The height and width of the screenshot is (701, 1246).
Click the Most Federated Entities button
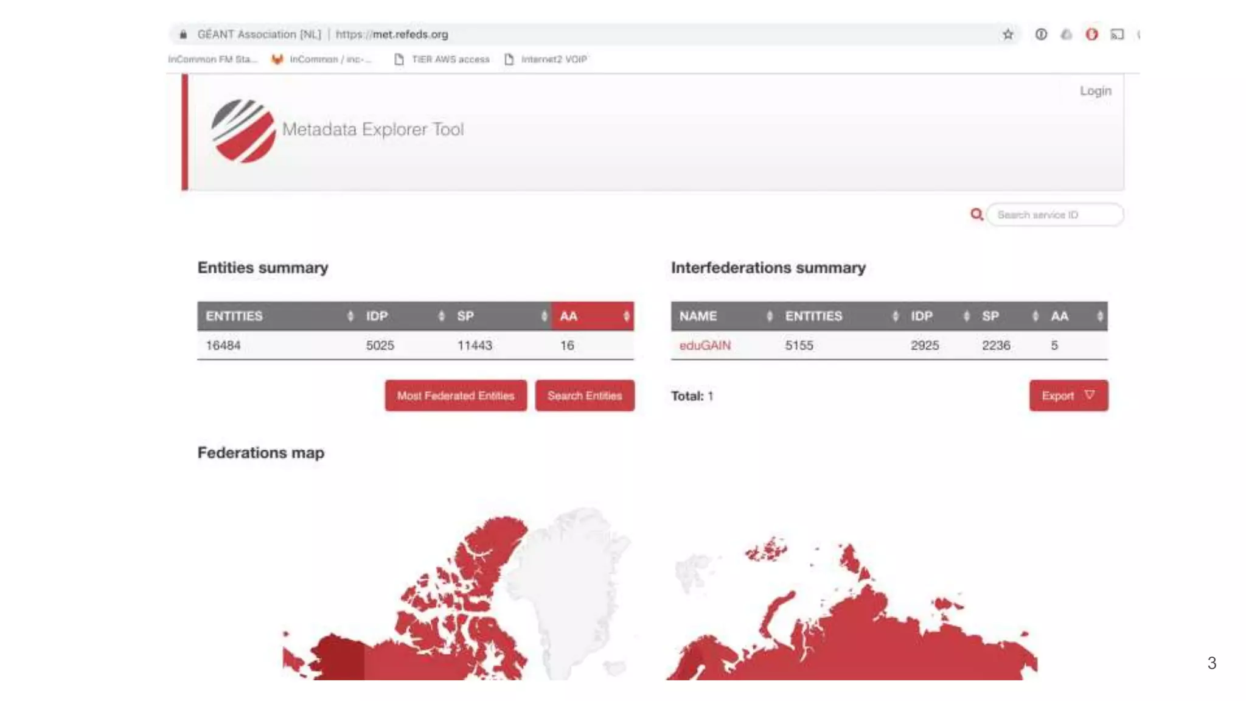456,396
